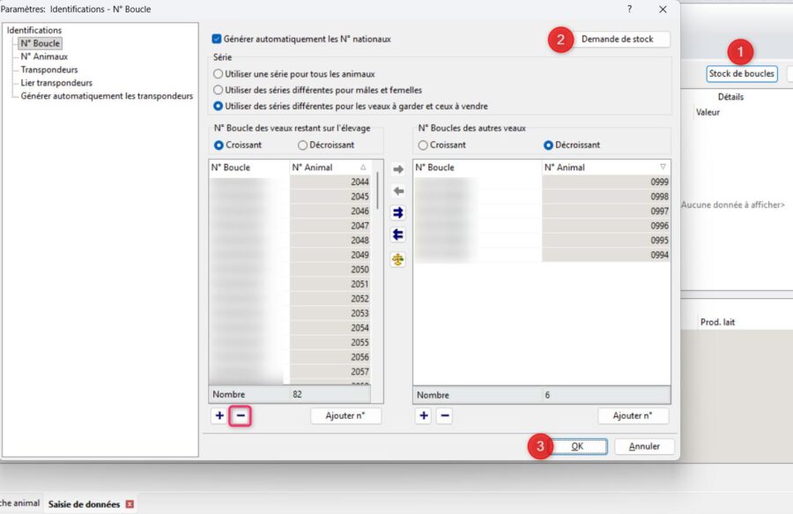Select Transpondeurs in the settings tree

click(x=49, y=70)
